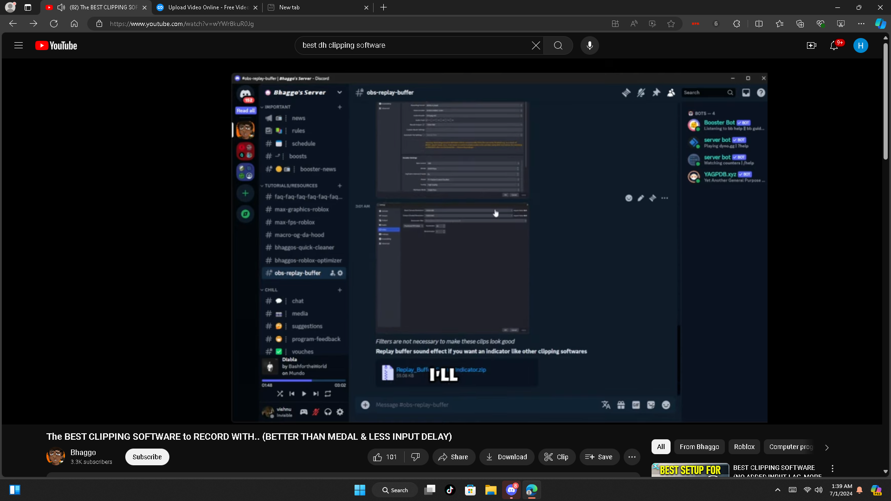Image resolution: width=891 pixels, height=501 pixels.
Task: Show more filter chips with arrow
Action: 826,447
